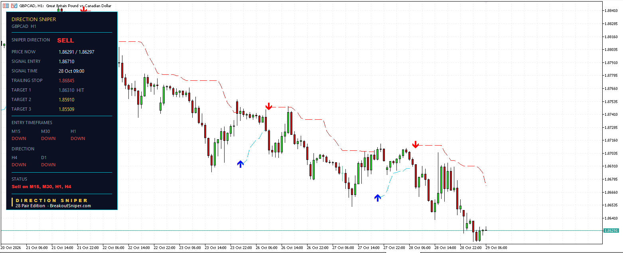Screen dimensions: 623x253
Task: Click the status text Sell on M15, M30, H1, H4
Action: [41, 187]
